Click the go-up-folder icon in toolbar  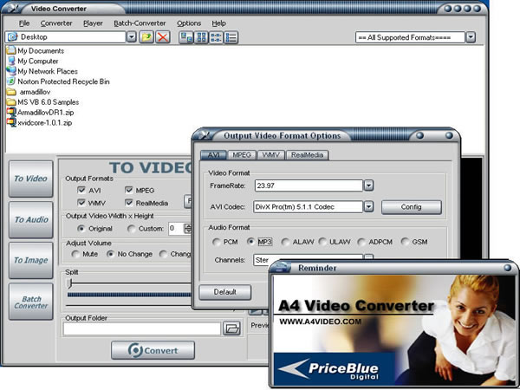pyautogui.click(x=146, y=37)
